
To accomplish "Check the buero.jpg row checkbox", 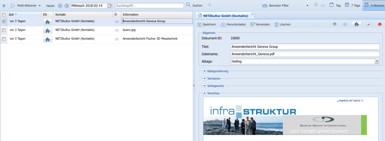I will (4, 30).
